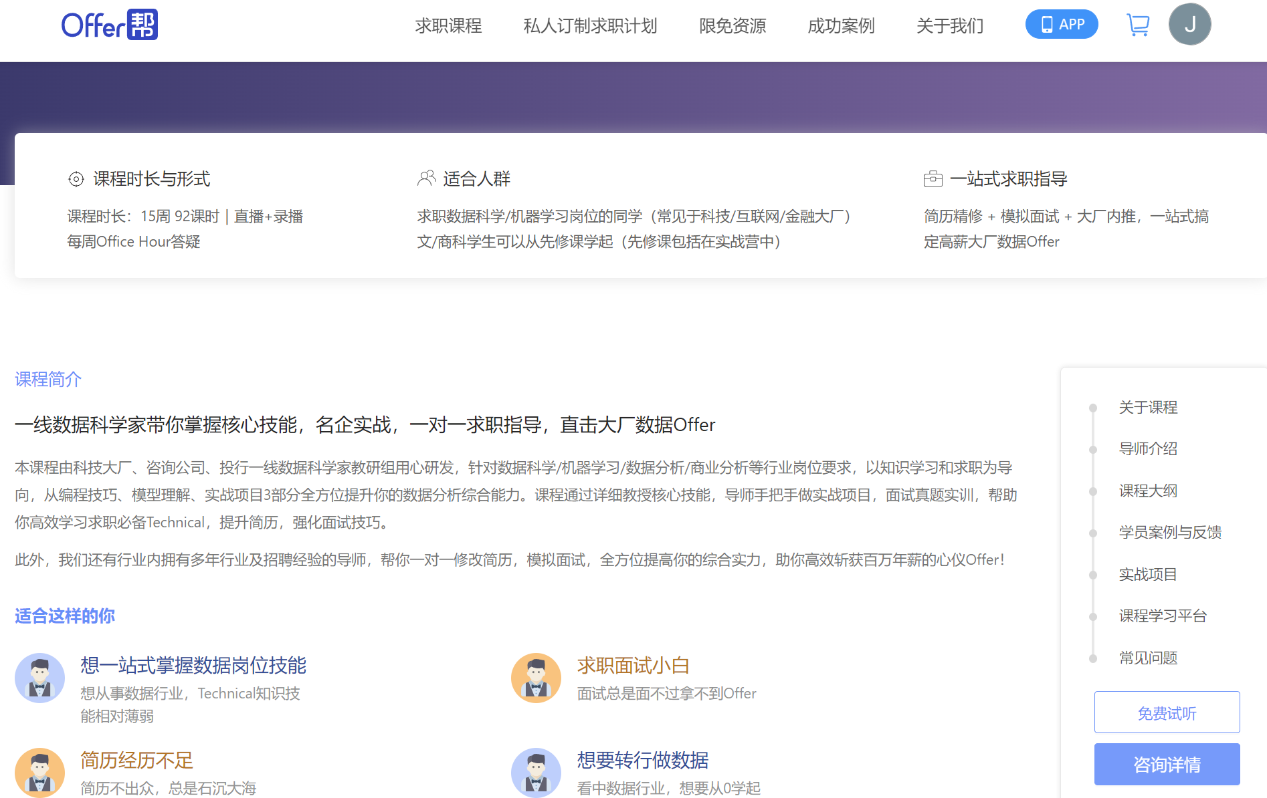This screenshot has height=798, width=1267.
Task: Click text 简历不出众,总是石沉大海
Action: (x=169, y=788)
